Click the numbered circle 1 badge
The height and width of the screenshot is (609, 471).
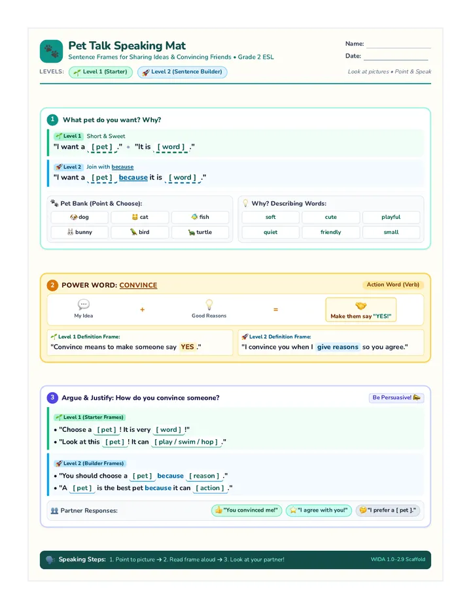click(52, 120)
